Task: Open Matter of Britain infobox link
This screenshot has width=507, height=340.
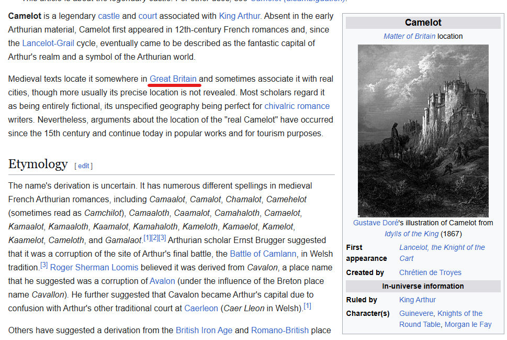Action: [409, 36]
